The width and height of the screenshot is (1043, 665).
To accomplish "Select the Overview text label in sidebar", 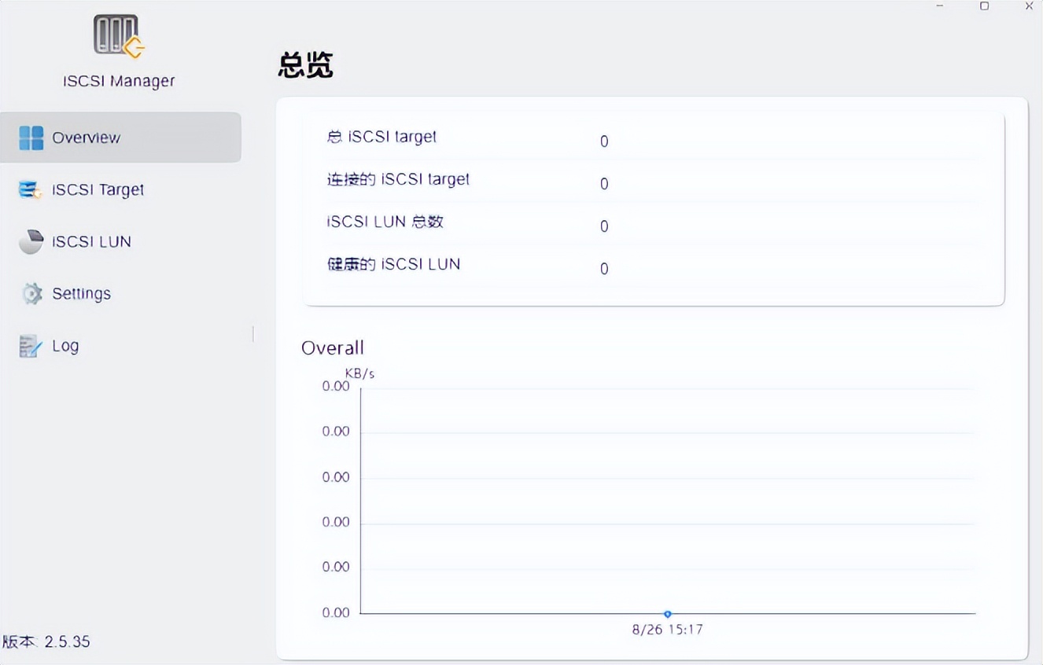I will pos(87,138).
